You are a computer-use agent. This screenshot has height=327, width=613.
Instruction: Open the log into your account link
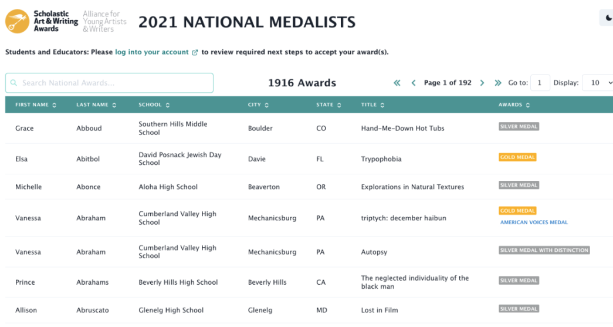(152, 52)
